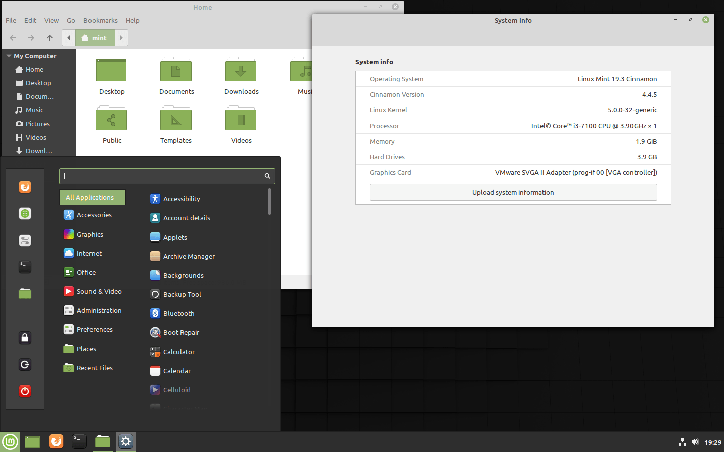Go up one directory in file manager

[50, 38]
